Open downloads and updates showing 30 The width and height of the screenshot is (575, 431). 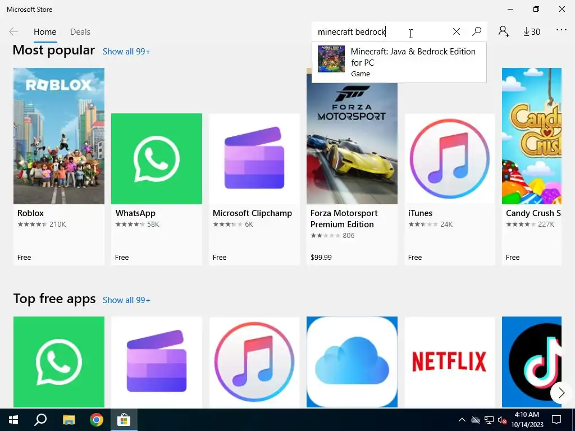click(531, 32)
